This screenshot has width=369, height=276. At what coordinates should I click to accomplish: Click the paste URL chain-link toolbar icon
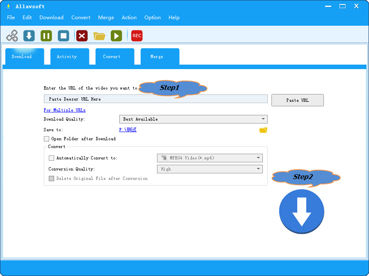12,36
